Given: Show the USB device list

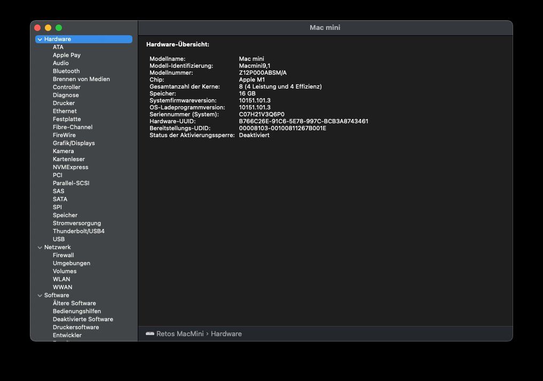Looking at the screenshot, I should point(59,239).
